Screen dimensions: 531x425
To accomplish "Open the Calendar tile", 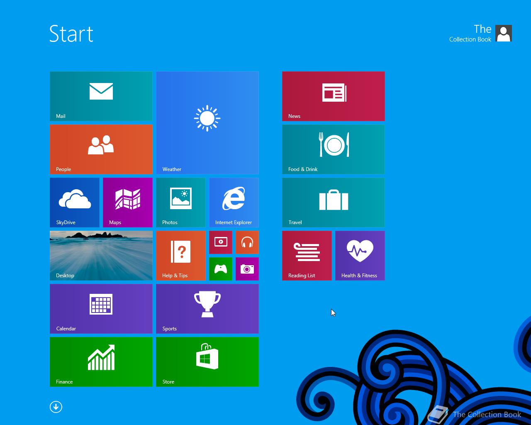I will (x=101, y=309).
